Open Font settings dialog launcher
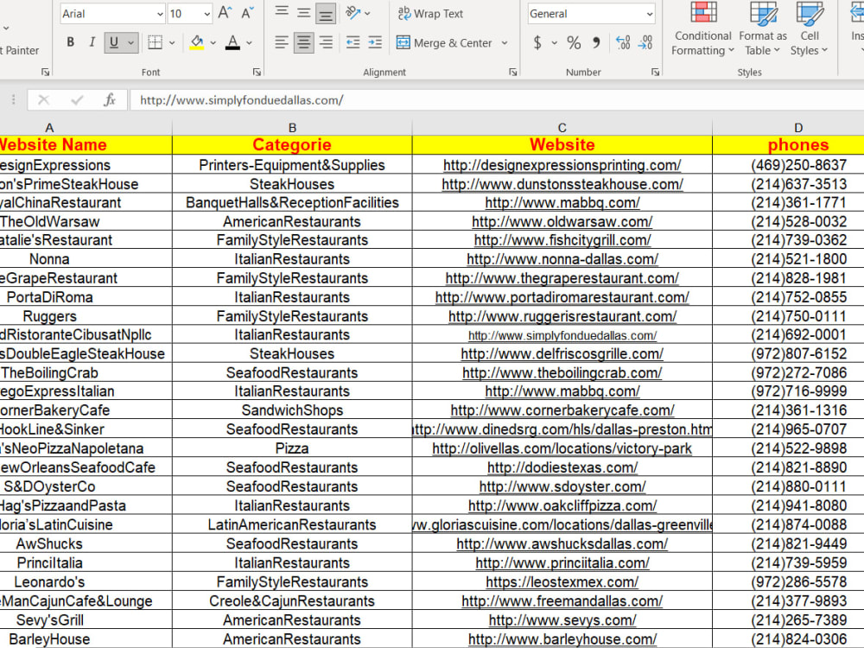Viewport: 864px width, 648px height. (257, 72)
